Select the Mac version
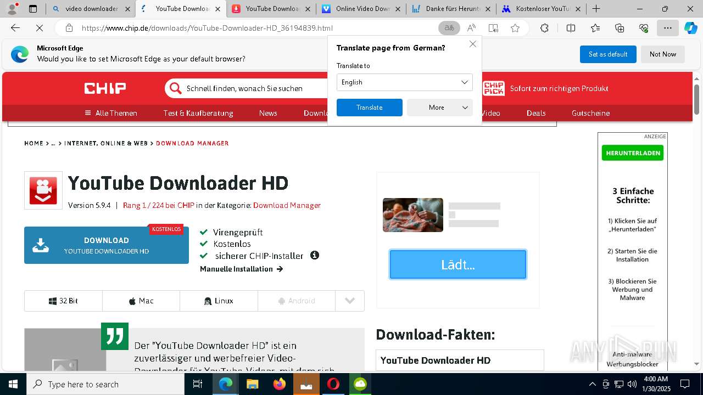Viewport: 703px width, 395px height. click(141, 301)
